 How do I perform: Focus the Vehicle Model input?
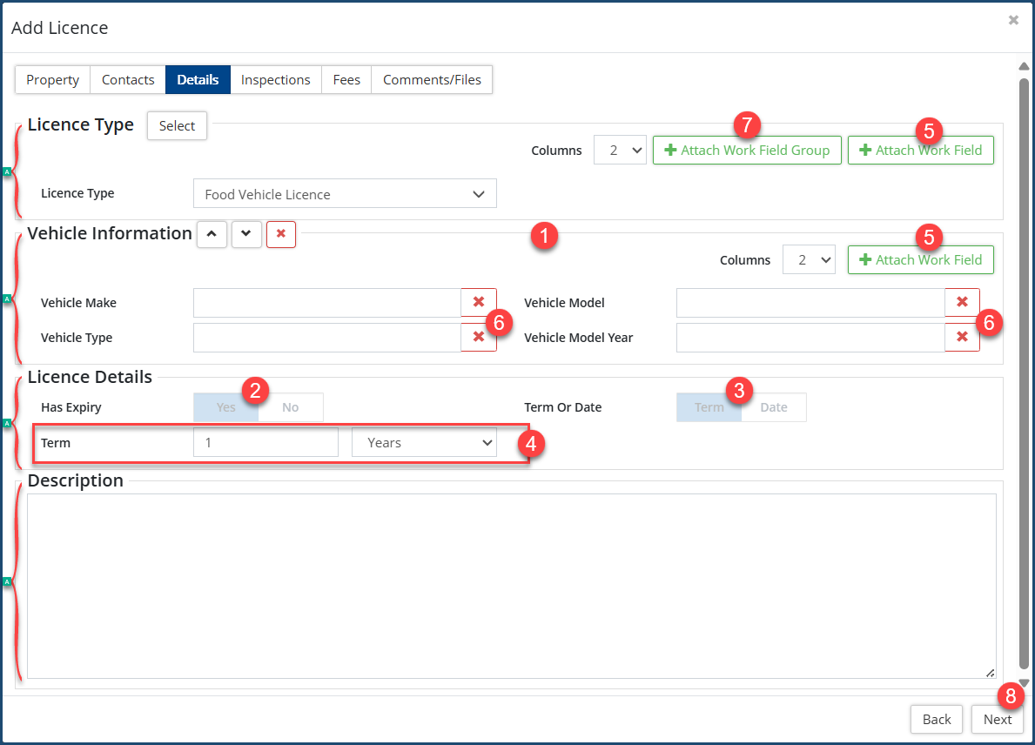click(810, 302)
